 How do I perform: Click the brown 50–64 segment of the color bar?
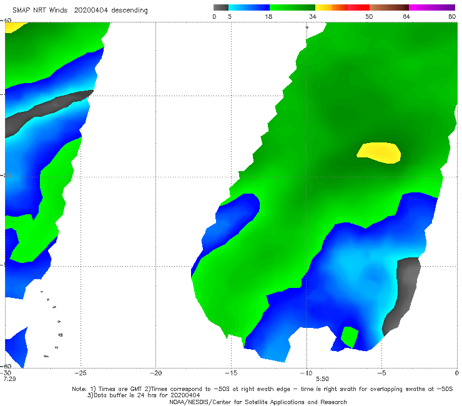pyautogui.click(x=389, y=7)
